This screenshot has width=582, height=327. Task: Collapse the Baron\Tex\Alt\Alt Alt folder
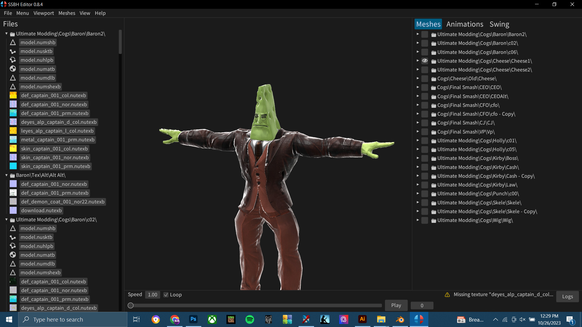pyautogui.click(x=6, y=175)
